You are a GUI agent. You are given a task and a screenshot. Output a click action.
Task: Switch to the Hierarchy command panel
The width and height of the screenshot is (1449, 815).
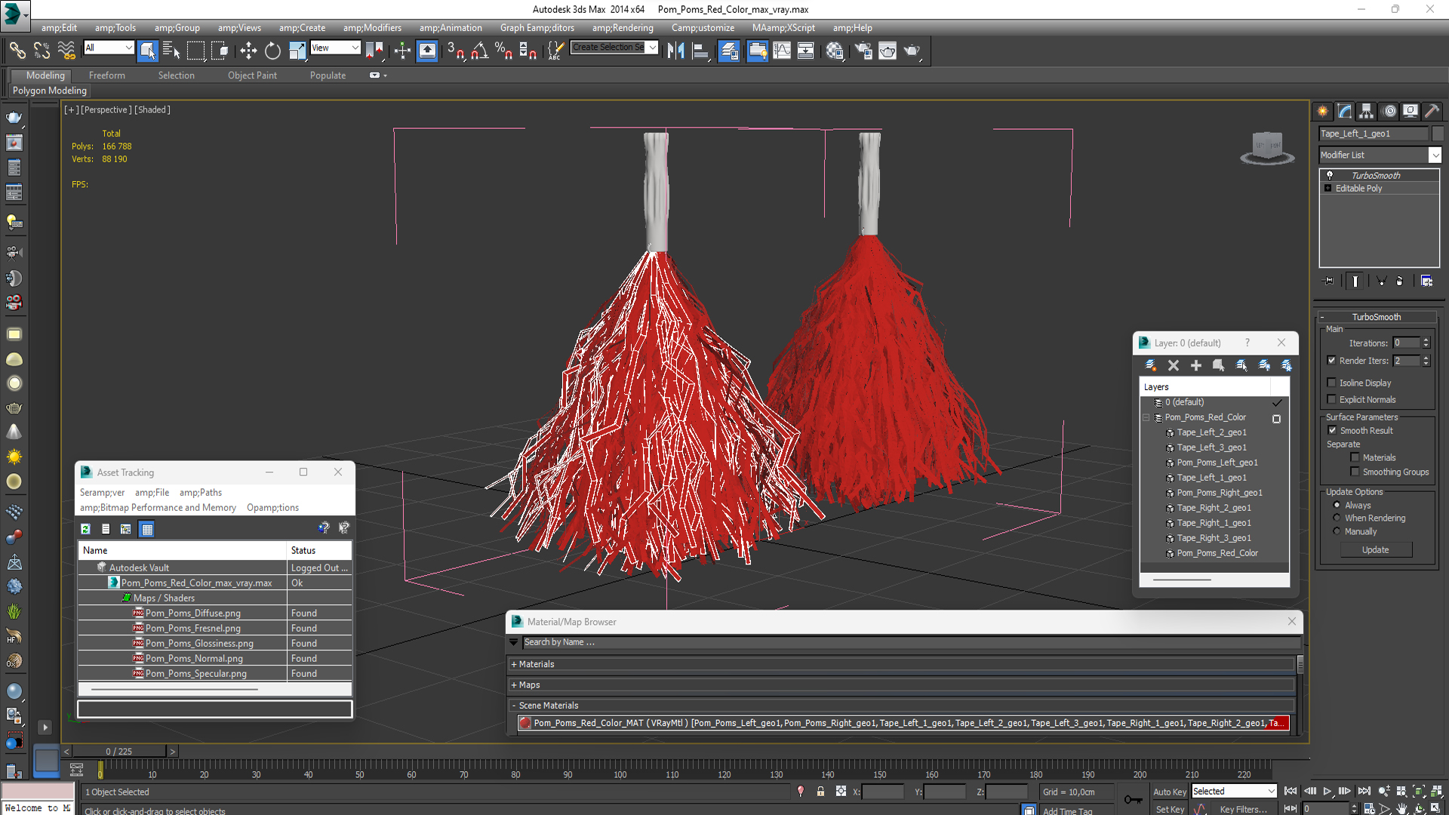coord(1366,111)
